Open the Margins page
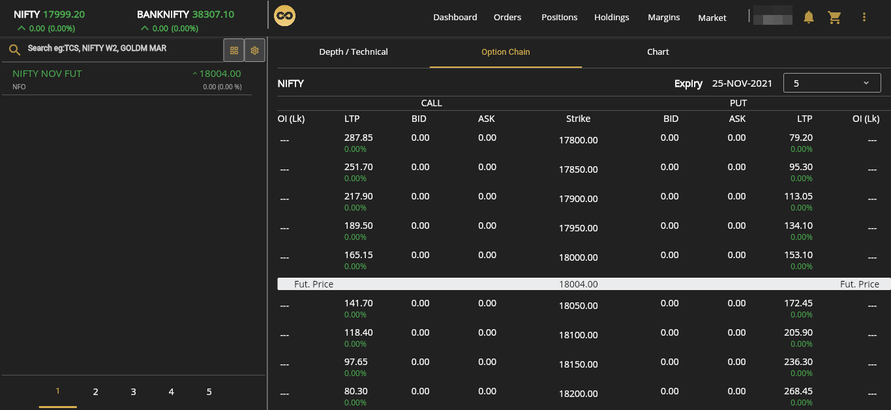This screenshot has height=410, width=891. point(663,18)
